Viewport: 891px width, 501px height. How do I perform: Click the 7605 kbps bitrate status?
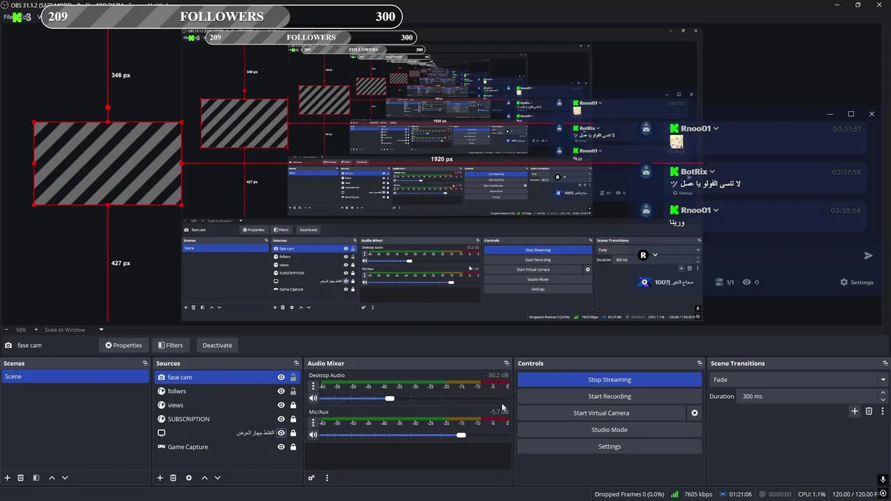coord(698,495)
